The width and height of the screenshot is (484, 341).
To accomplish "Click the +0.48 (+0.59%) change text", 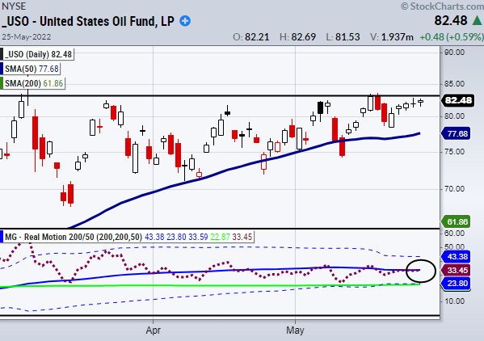I will (x=452, y=37).
